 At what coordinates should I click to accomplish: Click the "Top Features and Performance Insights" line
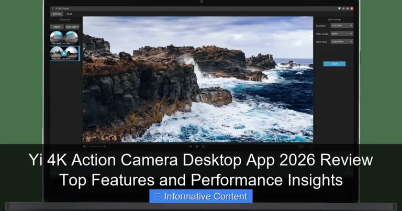[201, 180]
